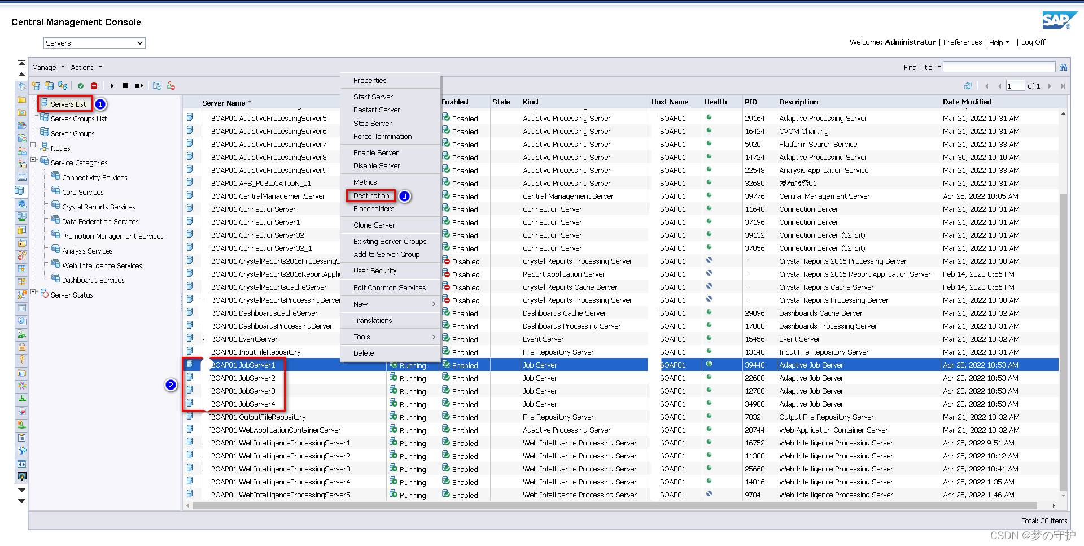Go to the next page arrow
Image resolution: width=1084 pixels, height=546 pixels.
click(x=1050, y=86)
